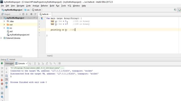Open the File menu
Screen dimensions: 181x101
pyautogui.click(x=2, y=6)
